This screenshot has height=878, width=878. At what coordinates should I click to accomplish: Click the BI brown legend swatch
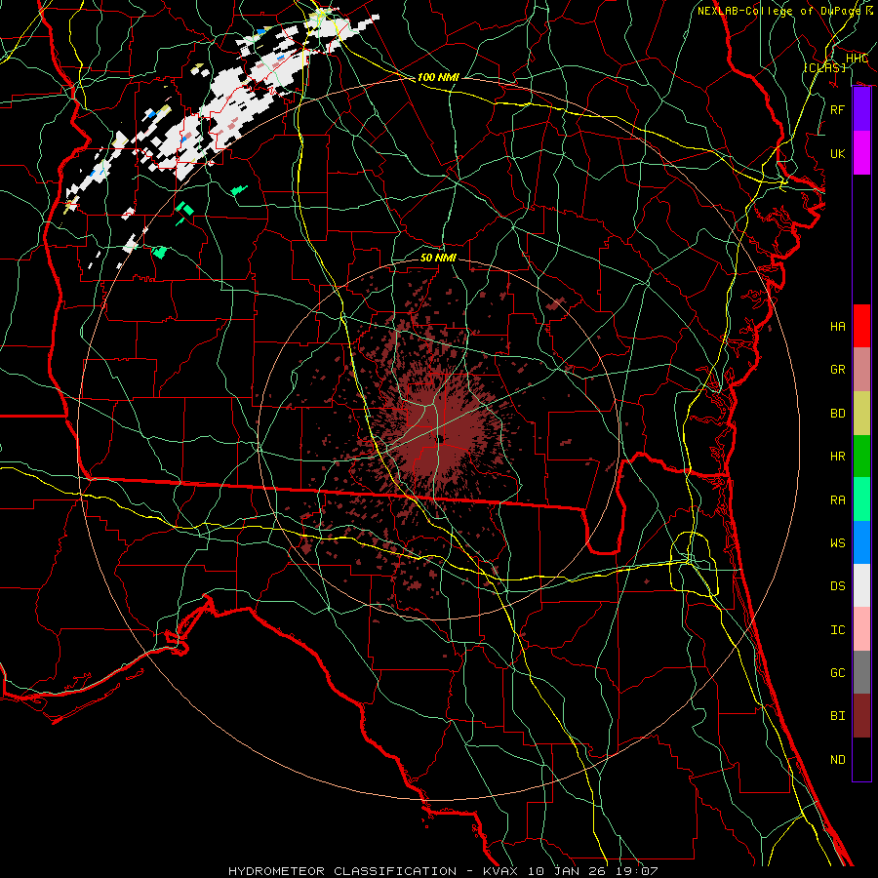(x=861, y=716)
